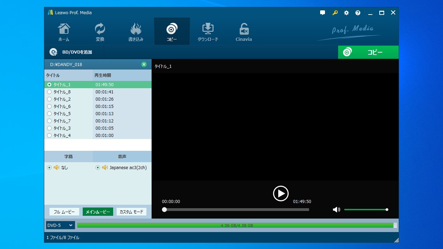Click the Leawo Prof. Media app logo

click(x=51, y=12)
